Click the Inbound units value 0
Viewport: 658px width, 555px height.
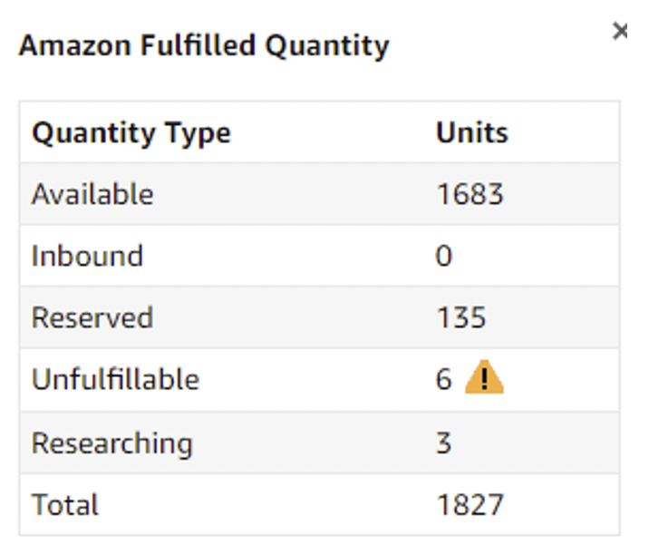click(444, 256)
